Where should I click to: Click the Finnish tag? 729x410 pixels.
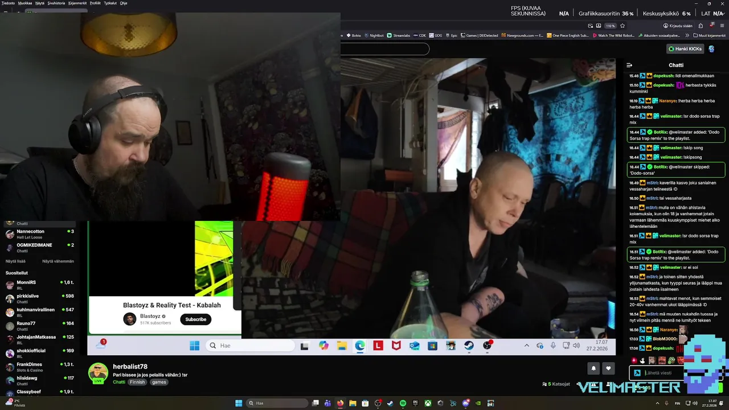pos(137,382)
